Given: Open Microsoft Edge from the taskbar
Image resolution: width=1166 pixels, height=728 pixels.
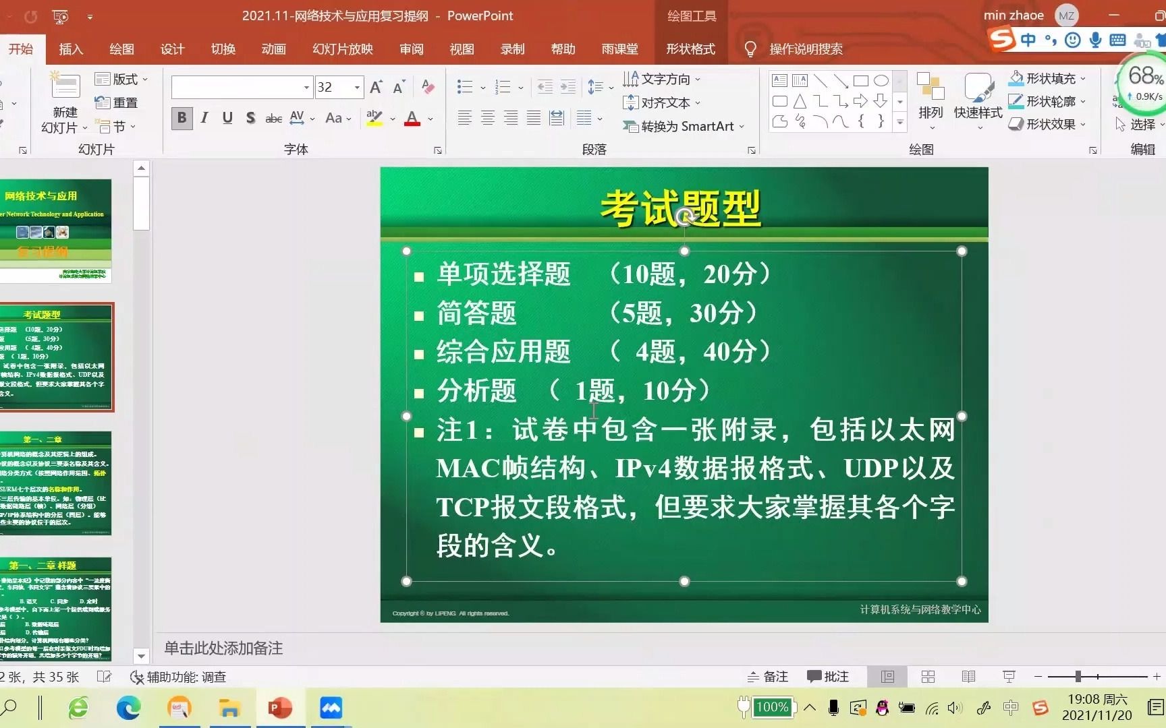Looking at the screenshot, I should 128,708.
